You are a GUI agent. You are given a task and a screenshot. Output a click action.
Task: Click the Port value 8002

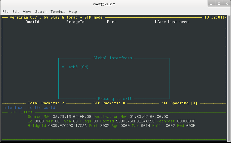click(x=105, y=126)
